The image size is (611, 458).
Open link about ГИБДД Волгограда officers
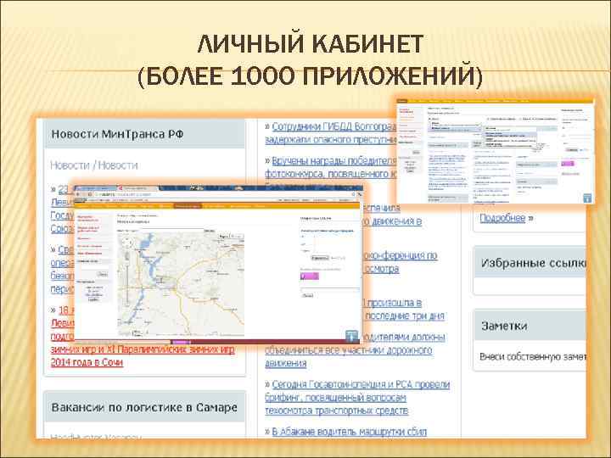pyautogui.click(x=330, y=133)
